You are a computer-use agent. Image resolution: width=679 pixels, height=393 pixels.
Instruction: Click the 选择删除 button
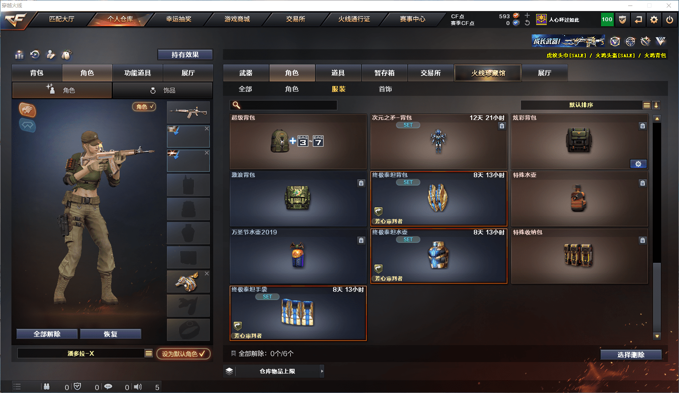click(631, 355)
